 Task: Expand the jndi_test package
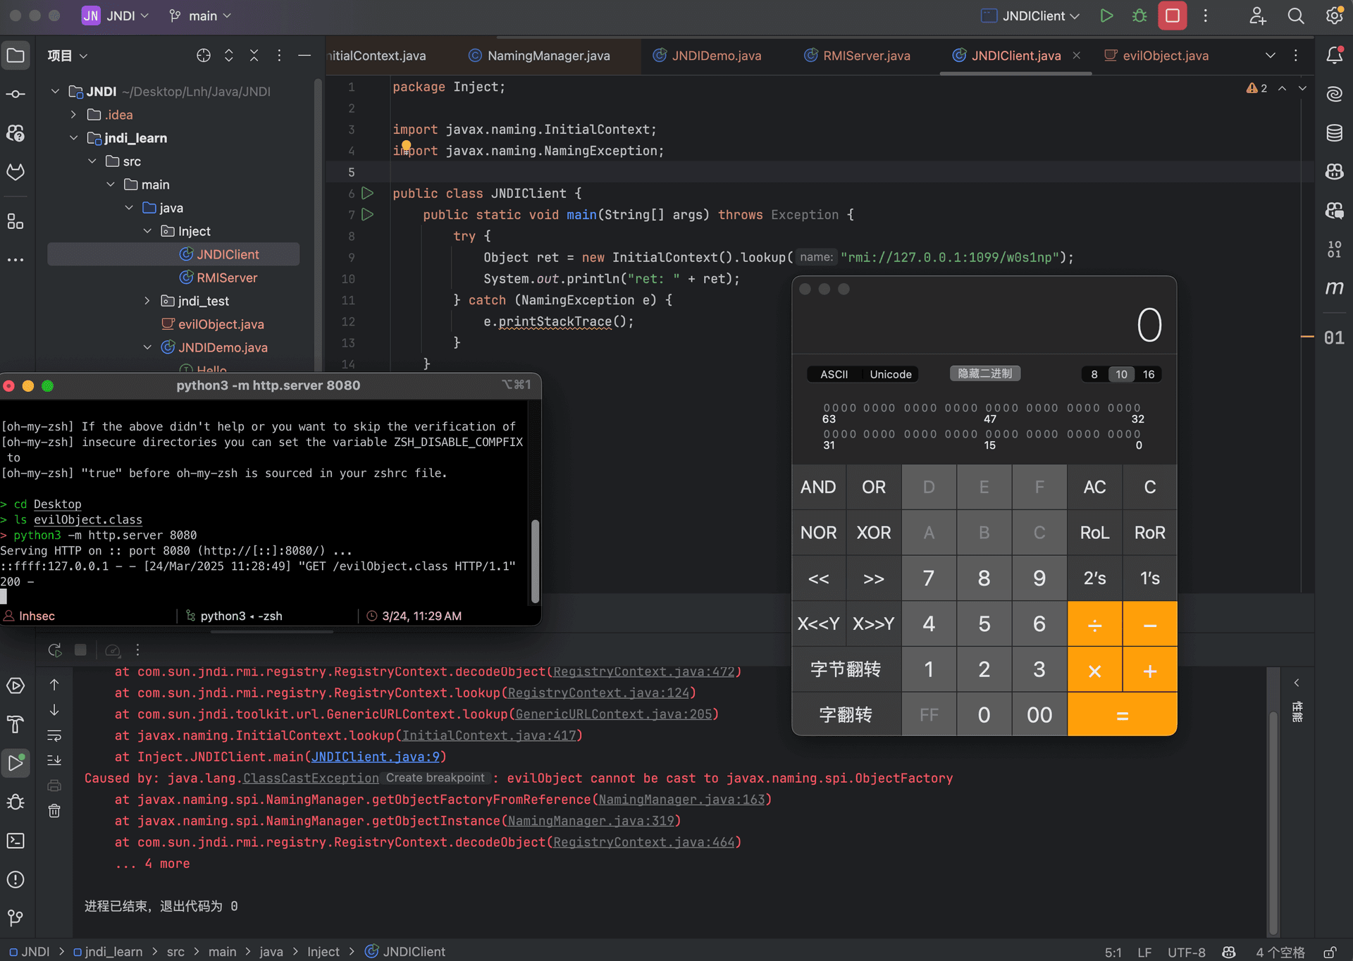point(147,301)
